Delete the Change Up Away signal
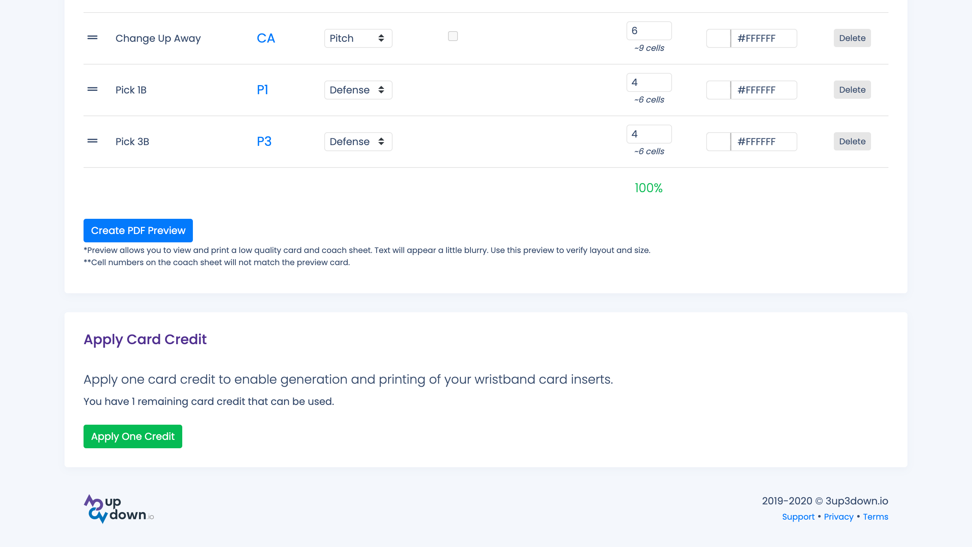 point(852,38)
